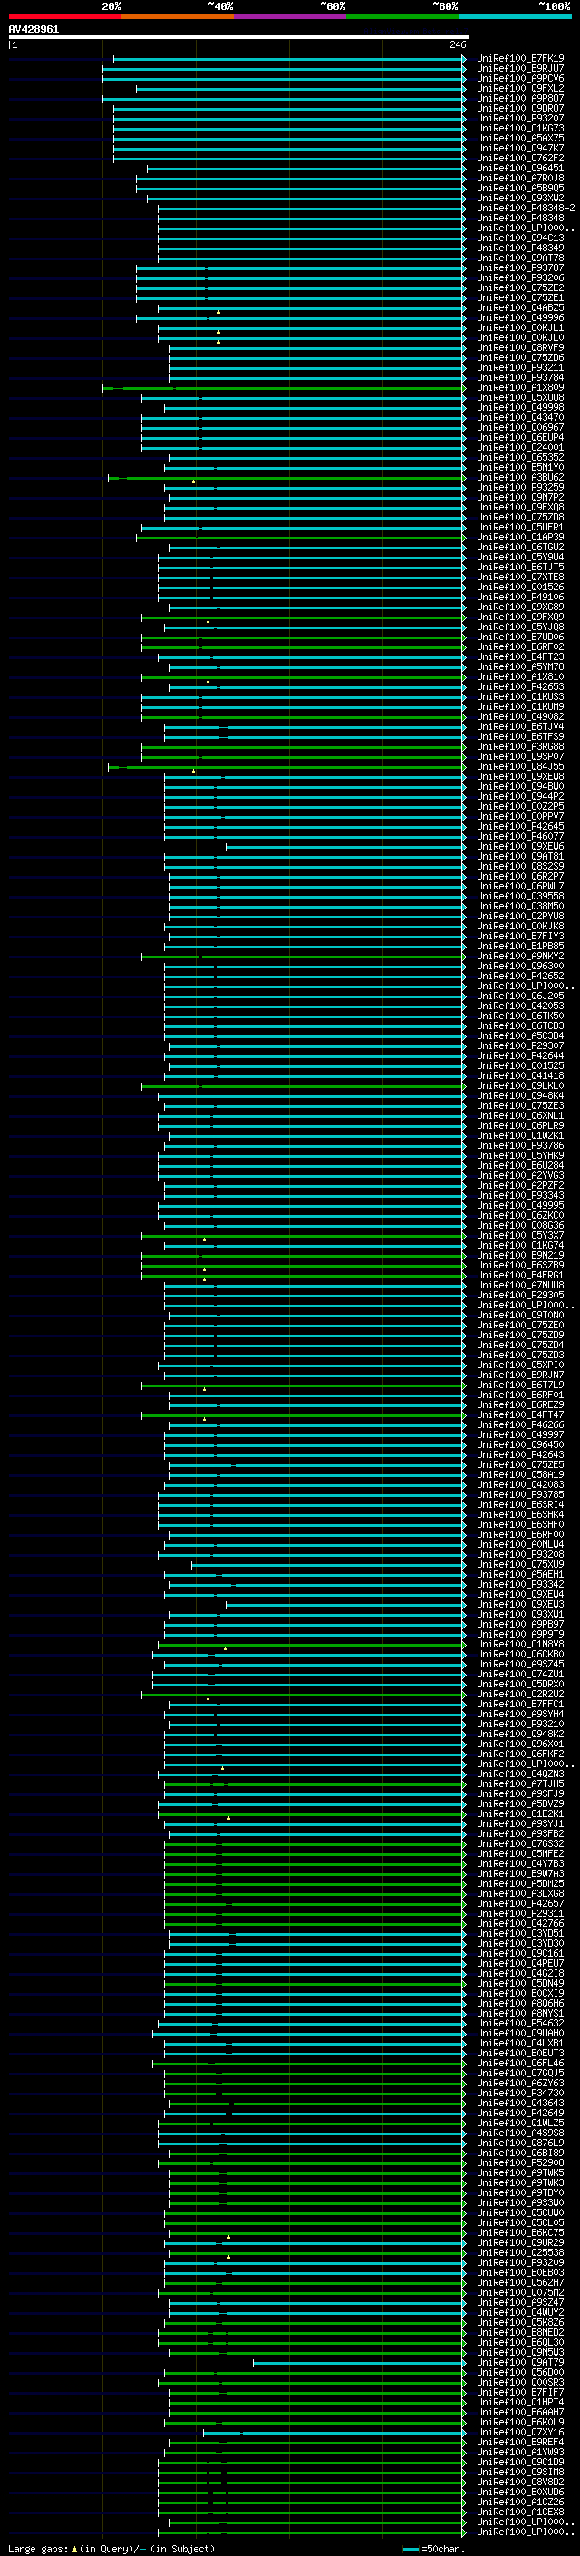Select the query name AV428961
This screenshot has width=580, height=2556.
[34, 30]
